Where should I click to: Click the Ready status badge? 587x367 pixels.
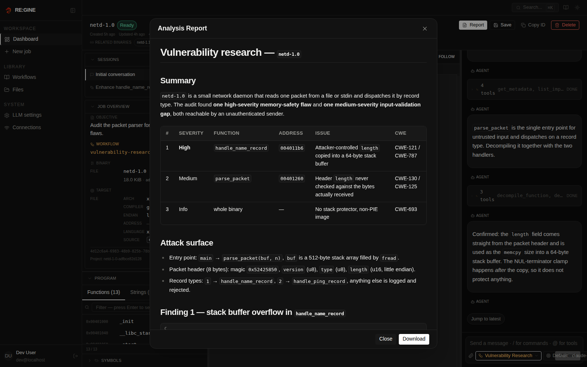tap(127, 25)
